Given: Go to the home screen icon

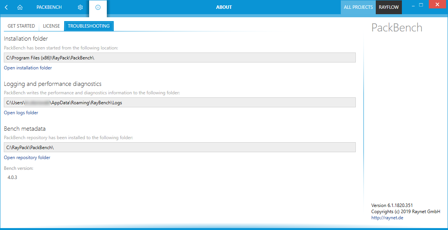Looking at the screenshot, I should coord(20,7).
